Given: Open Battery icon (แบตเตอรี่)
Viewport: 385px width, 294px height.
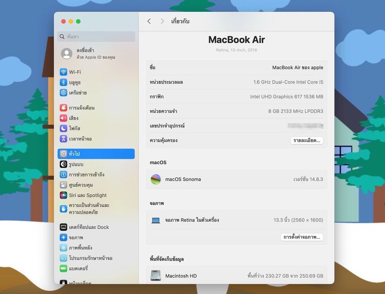Looking at the screenshot, I should tap(63, 268).
